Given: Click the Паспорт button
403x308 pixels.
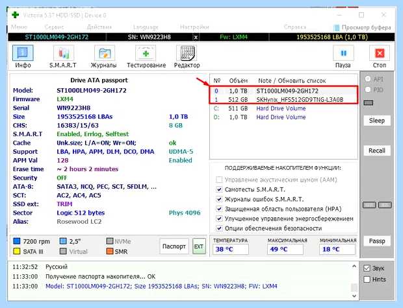Looking at the screenshot, I should [x=174, y=246].
